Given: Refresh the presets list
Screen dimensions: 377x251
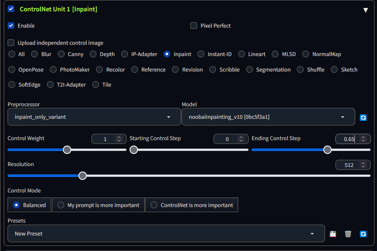Looking at the screenshot, I should [x=363, y=234].
